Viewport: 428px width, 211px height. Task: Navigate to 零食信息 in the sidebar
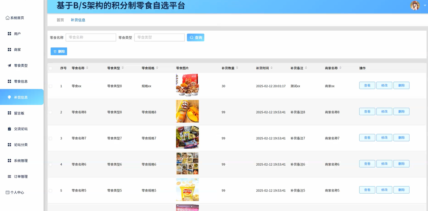pos(20,81)
